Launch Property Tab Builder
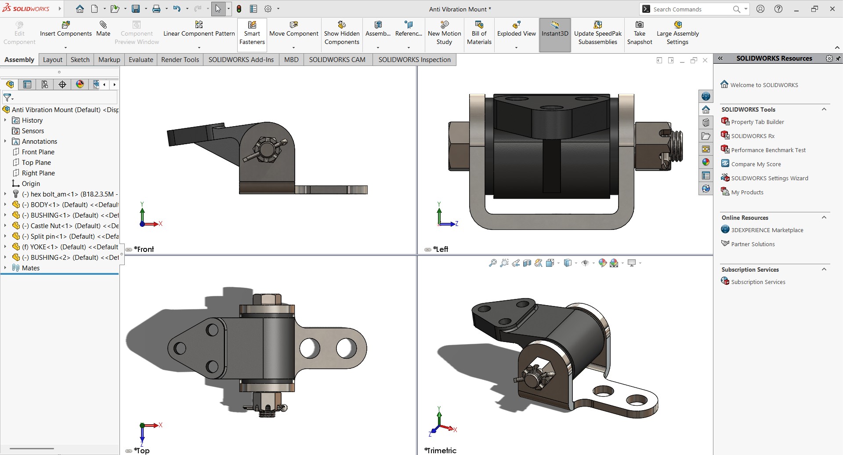The image size is (843, 455). click(x=757, y=122)
